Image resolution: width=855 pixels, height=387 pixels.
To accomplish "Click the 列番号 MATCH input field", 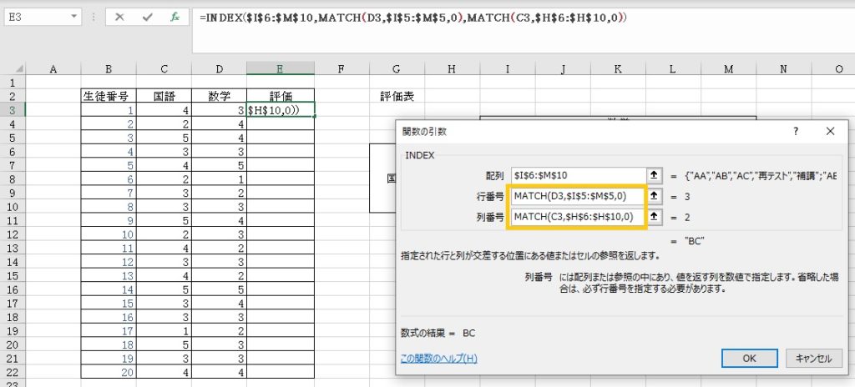I will [578, 218].
